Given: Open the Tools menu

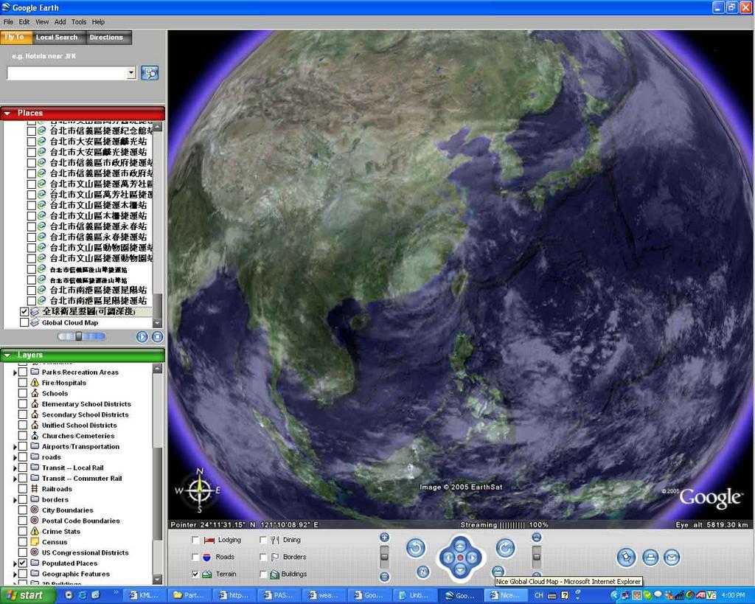Looking at the screenshot, I should coord(79,21).
